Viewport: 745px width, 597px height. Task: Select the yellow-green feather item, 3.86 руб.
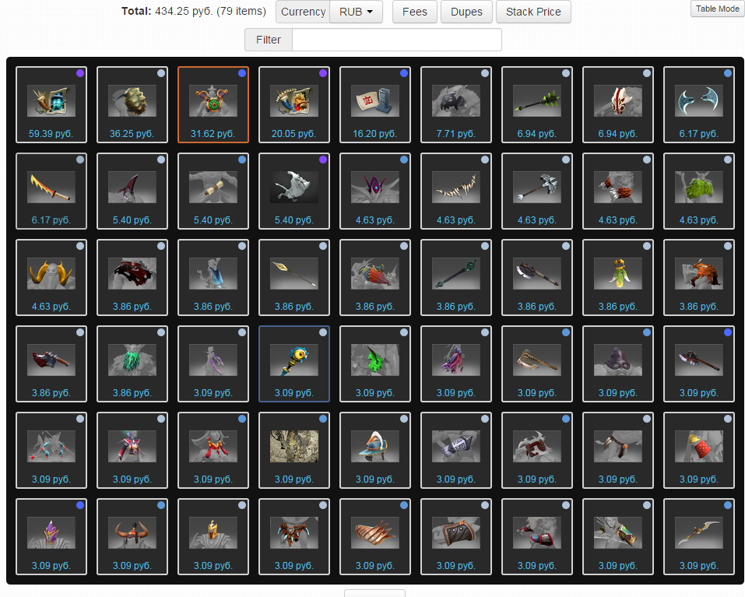point(618,277)
